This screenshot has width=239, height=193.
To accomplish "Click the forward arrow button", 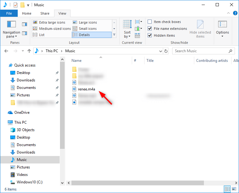I will (x=16, y=51).
